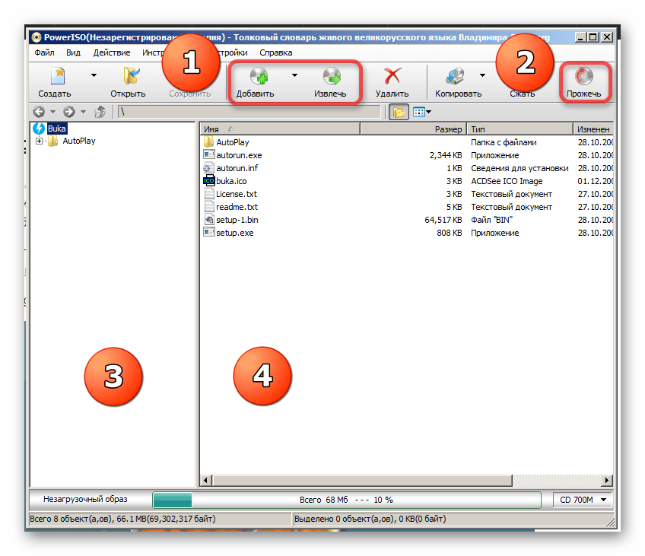Click the 01.12 date of buka.ico

tap(596, 181)
